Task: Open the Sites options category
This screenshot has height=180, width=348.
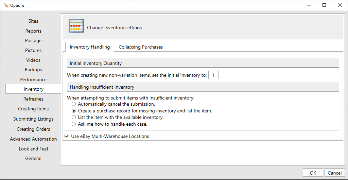Action: pos(33,21)
